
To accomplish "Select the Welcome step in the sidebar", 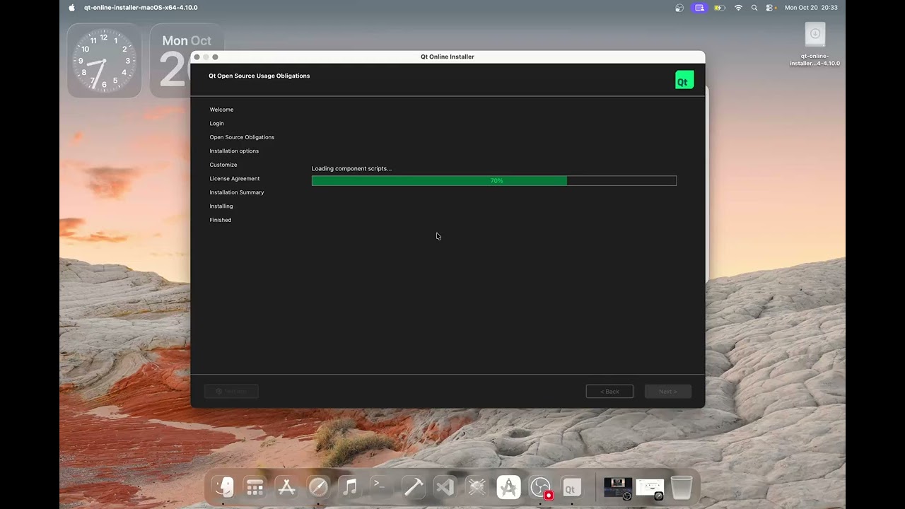I will [221, 110].
